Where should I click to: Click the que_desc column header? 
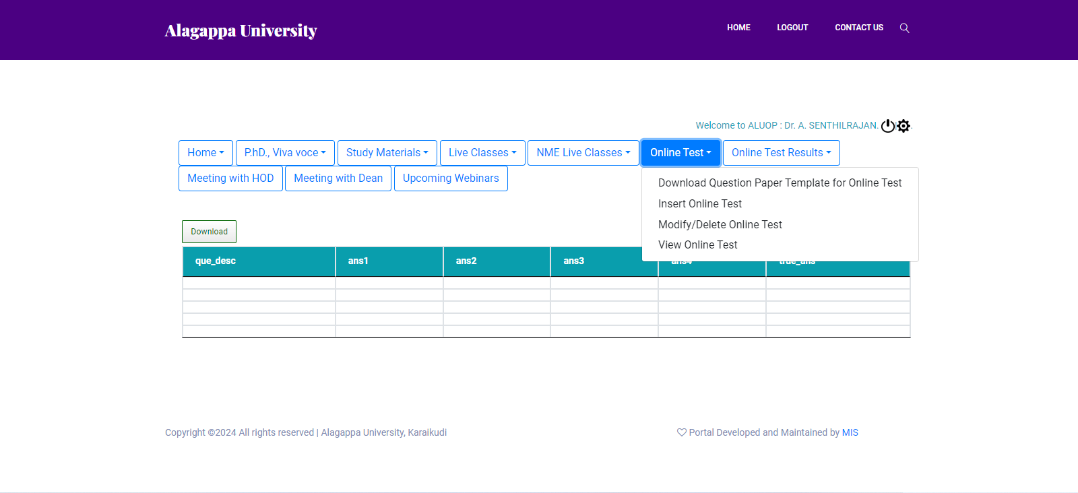pyautogui.click(x=259, y=261)
